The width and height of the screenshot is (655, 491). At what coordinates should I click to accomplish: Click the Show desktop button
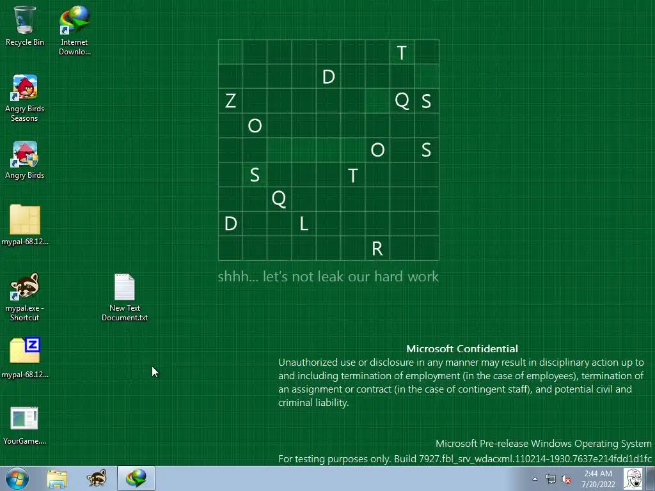651,478
